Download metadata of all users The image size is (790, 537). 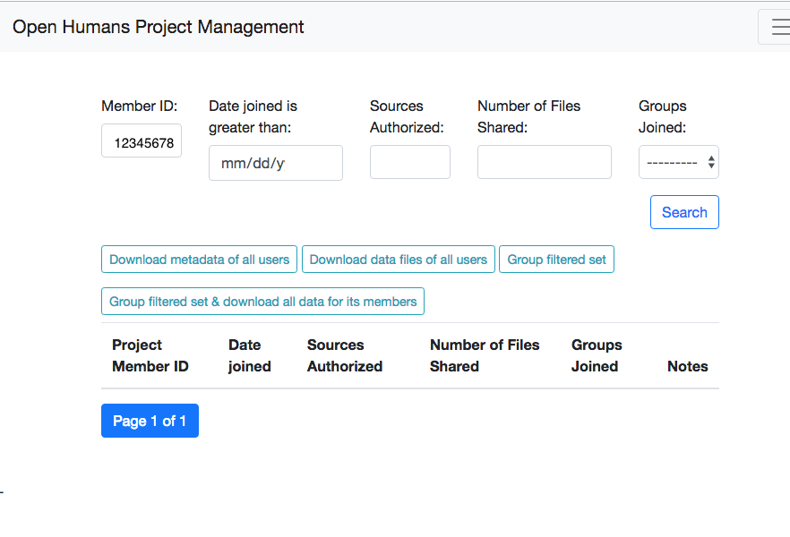click(x=200, y=260)
